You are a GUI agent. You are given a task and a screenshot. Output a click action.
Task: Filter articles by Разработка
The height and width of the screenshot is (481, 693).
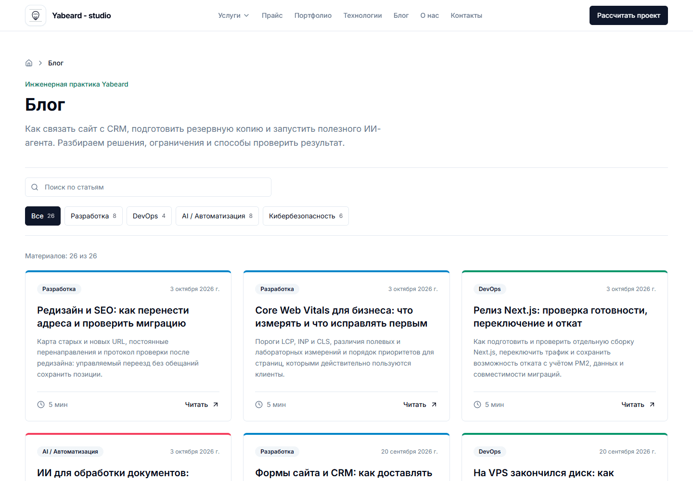[x=93, y=216]
